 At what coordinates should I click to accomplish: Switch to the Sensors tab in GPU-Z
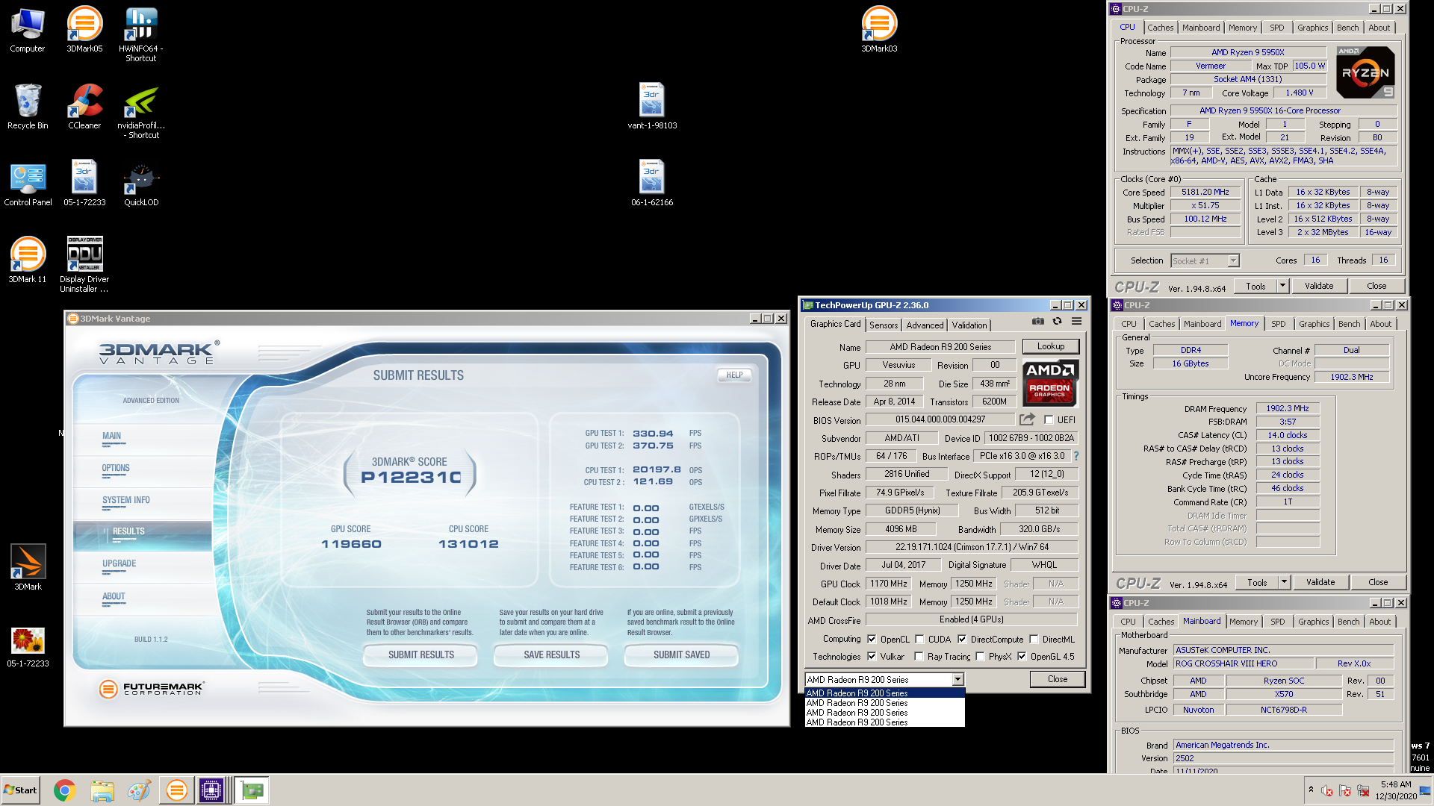click(884, 325)
